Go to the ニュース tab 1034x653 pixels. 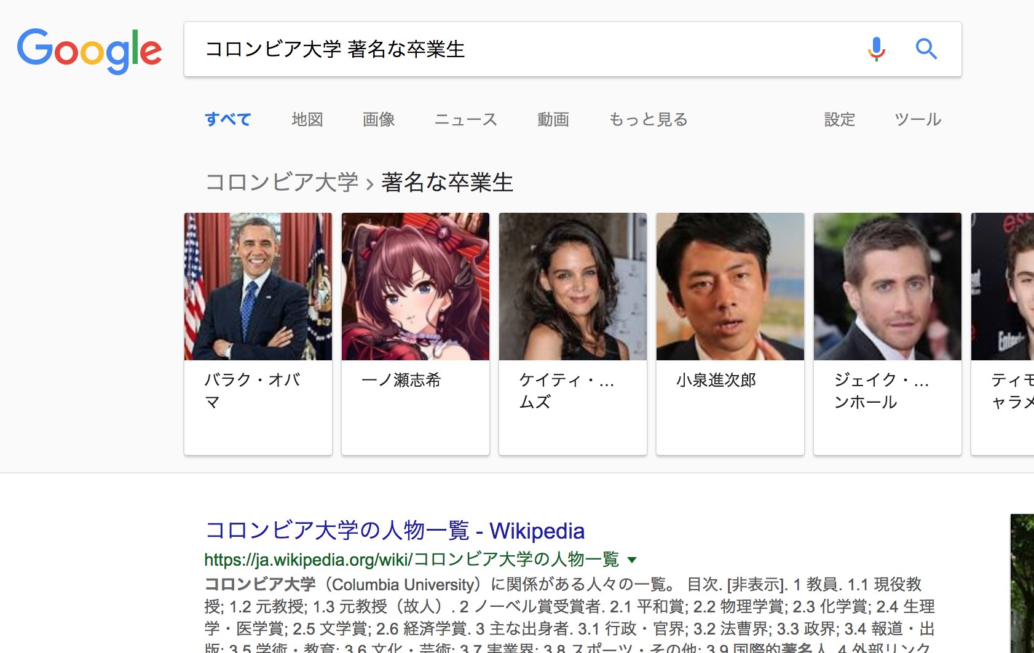pyautogui.click(x=466, y=119)
